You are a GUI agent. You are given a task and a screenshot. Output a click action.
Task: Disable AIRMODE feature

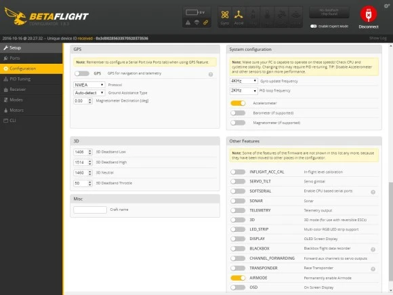[238, 278]
